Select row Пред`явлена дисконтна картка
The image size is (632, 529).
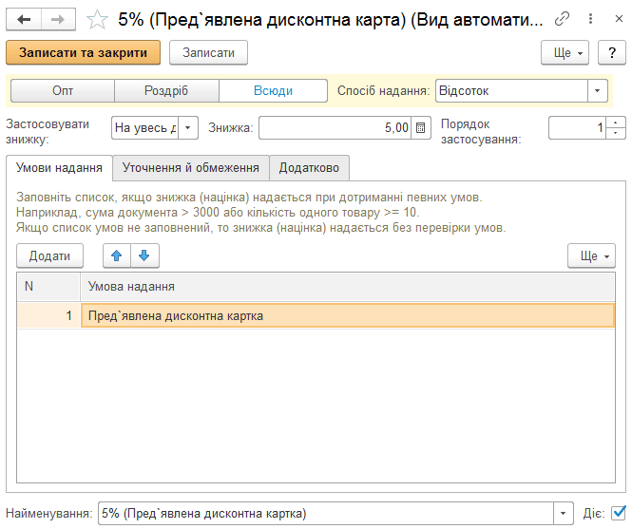coord(348,315)
